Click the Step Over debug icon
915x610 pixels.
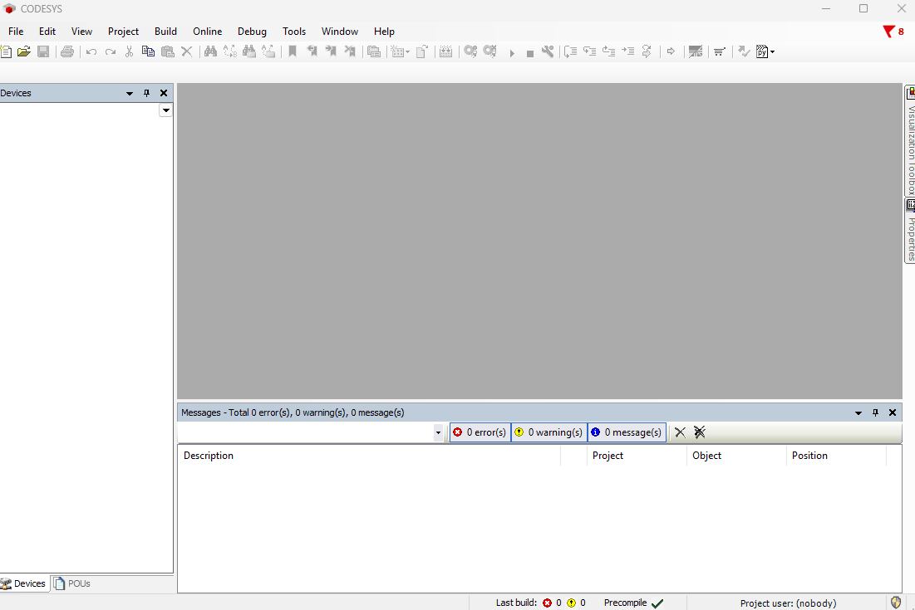tap(571, 51)
